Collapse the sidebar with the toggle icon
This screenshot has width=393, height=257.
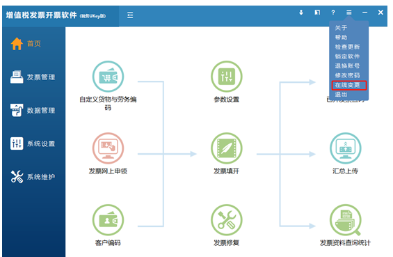(x=130, y=15)
